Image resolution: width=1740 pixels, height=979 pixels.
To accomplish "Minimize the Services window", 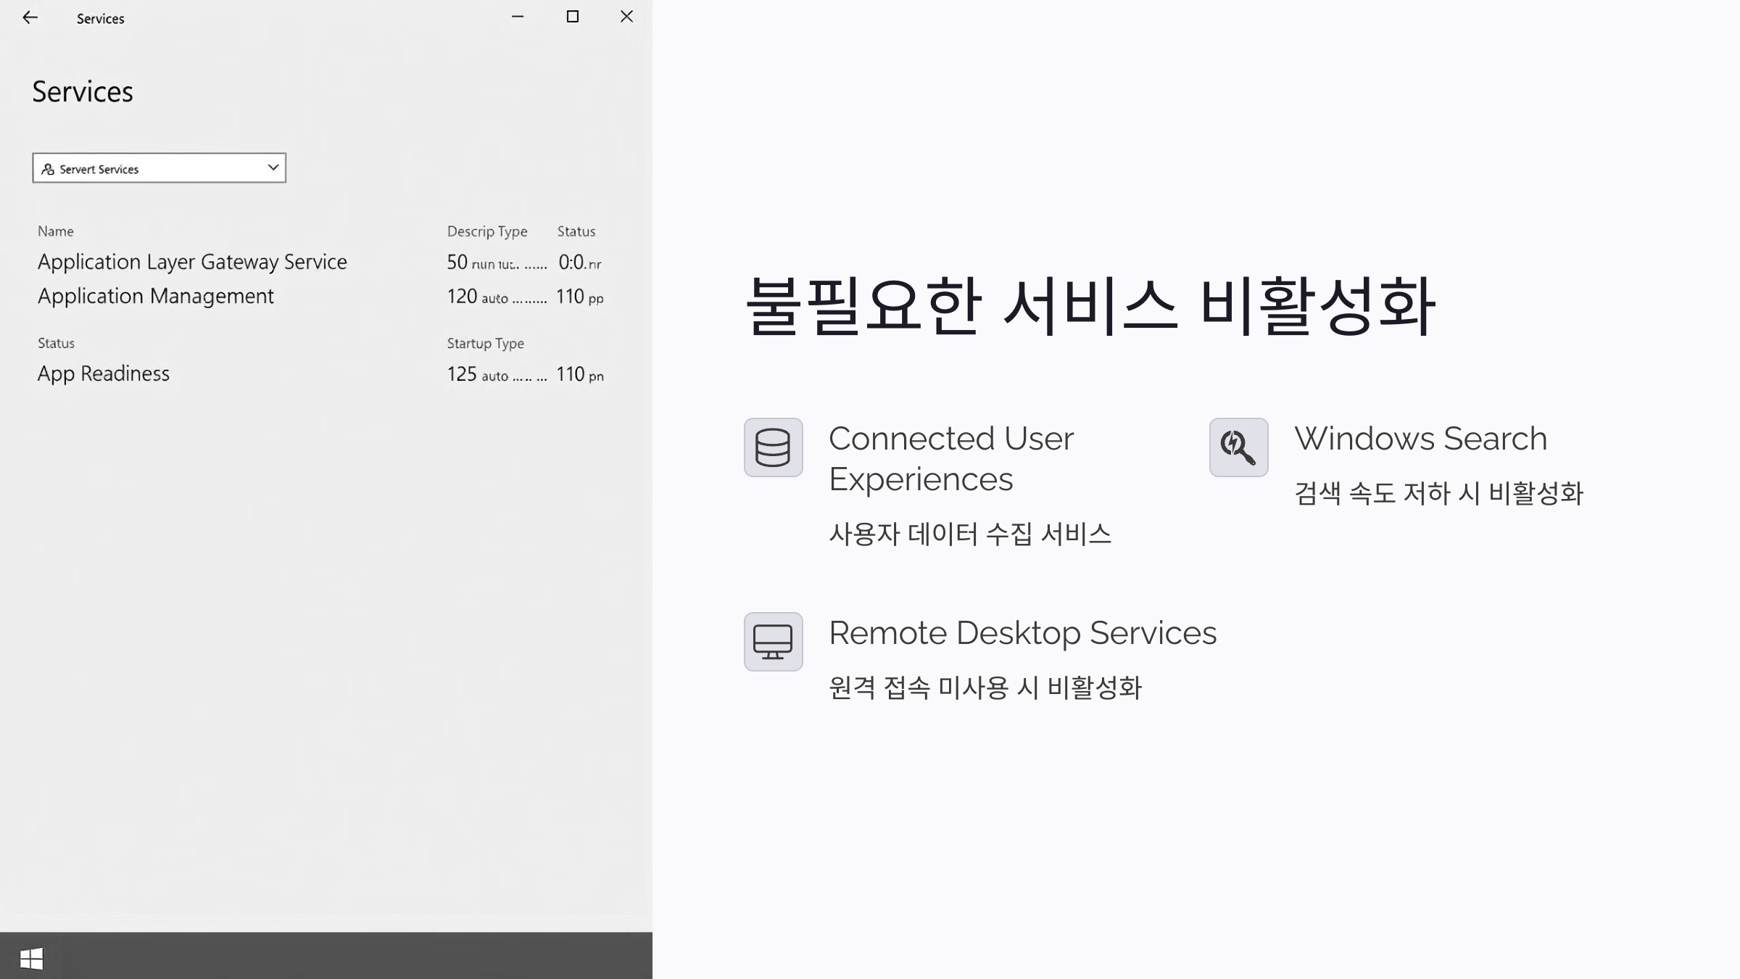I will pos(518,17).
